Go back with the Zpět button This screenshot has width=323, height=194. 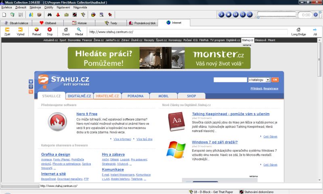pos(7,32)
